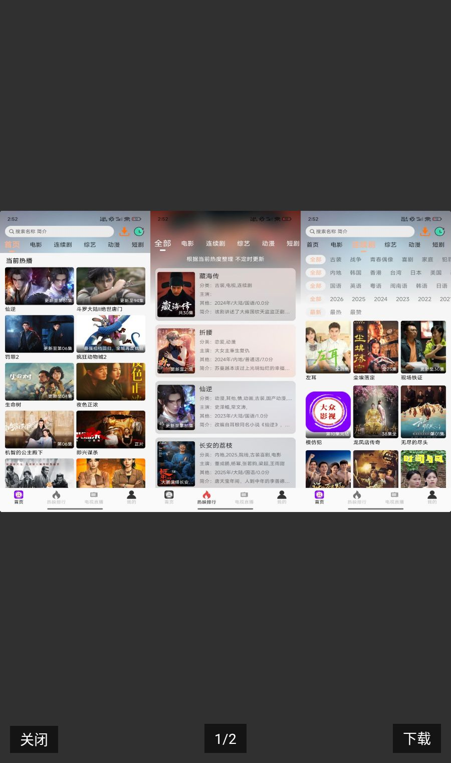Screen dimensions: 451x763
Task: Close the image viewer with 关闭
Action: tap(34, 739)
